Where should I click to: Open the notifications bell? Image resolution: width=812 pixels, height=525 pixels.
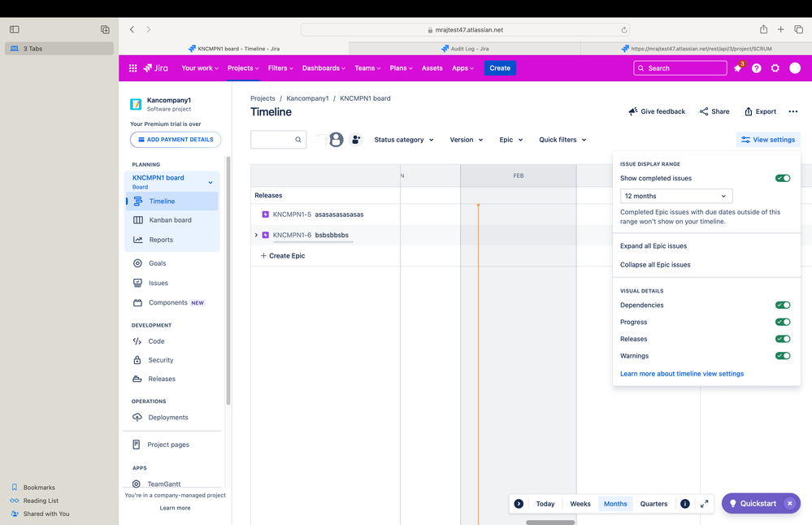[x=738, y=67]
